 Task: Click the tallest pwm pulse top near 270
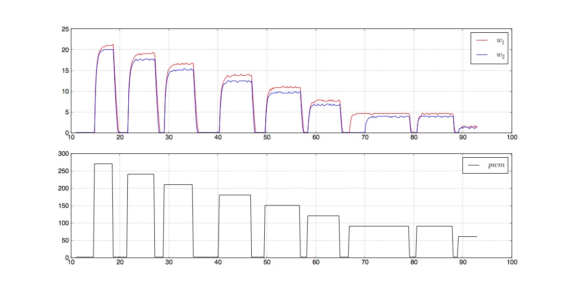[103, 163]
